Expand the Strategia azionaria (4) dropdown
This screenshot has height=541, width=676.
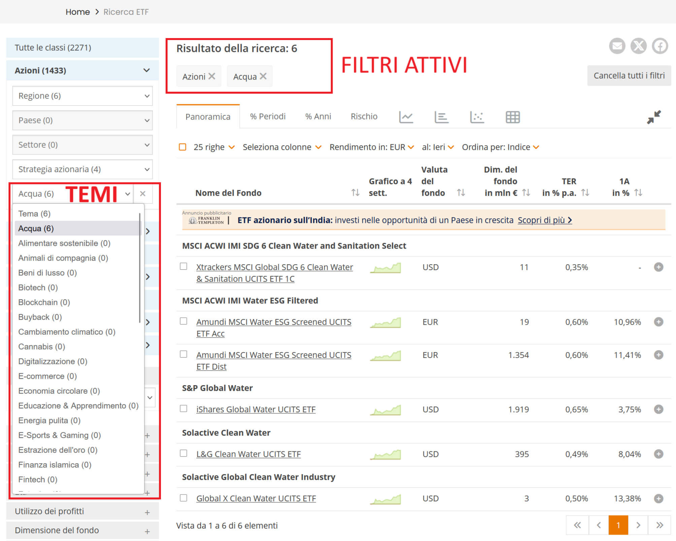82,169
